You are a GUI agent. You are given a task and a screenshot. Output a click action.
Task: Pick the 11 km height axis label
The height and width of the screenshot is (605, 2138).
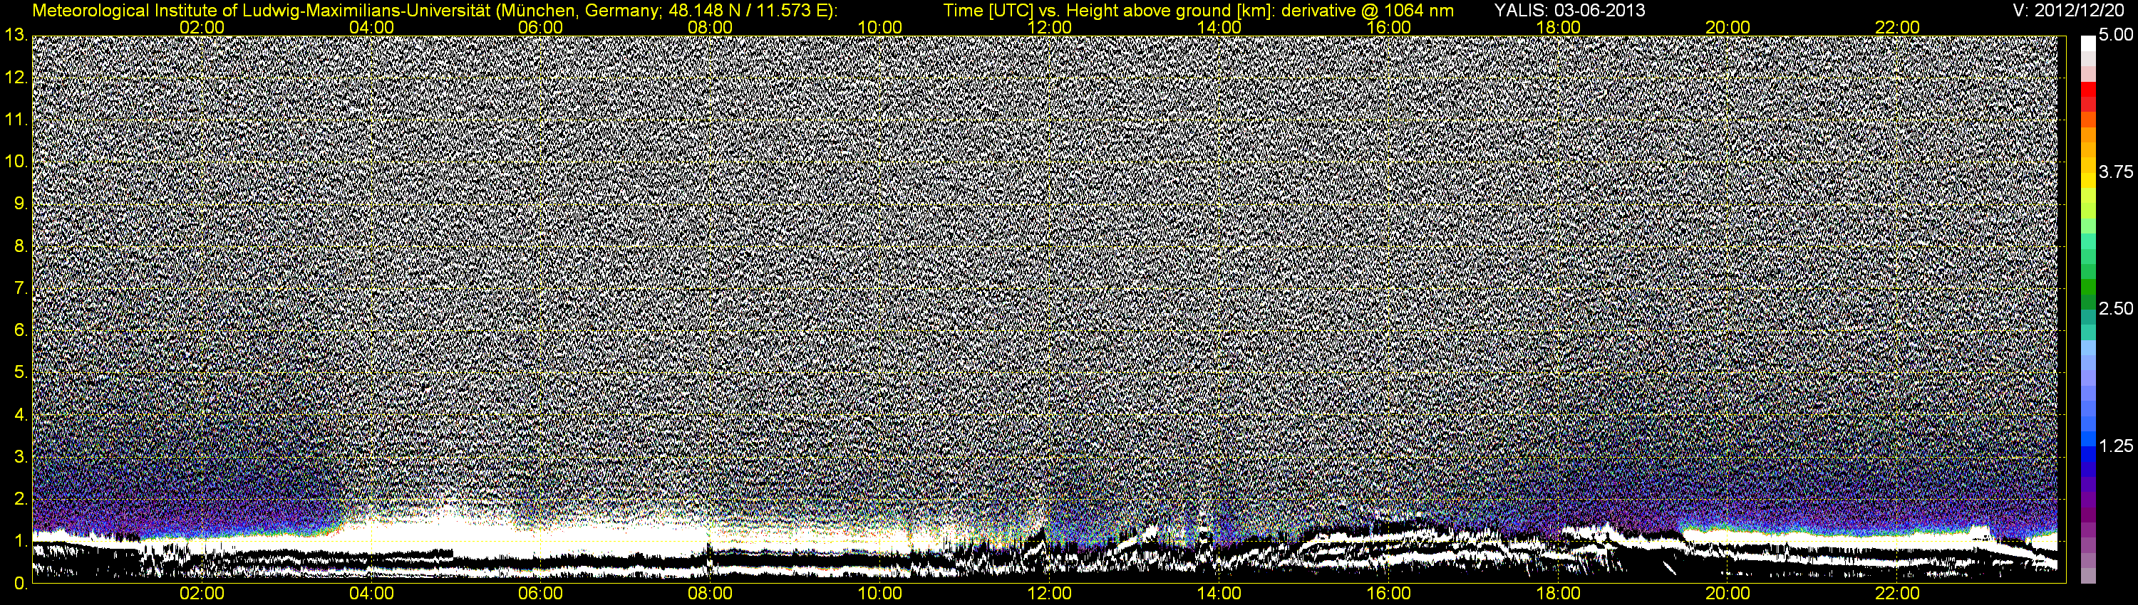(x=16, y=120)
